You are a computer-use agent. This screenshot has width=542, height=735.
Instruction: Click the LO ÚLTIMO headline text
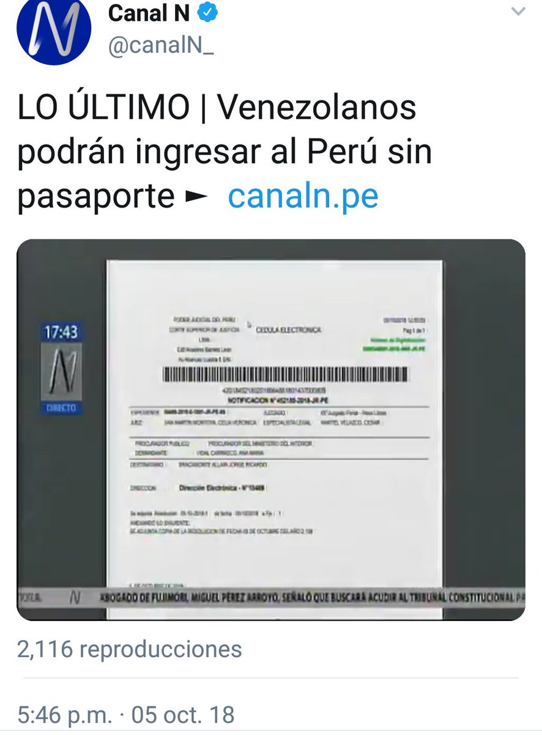point(103,108)
